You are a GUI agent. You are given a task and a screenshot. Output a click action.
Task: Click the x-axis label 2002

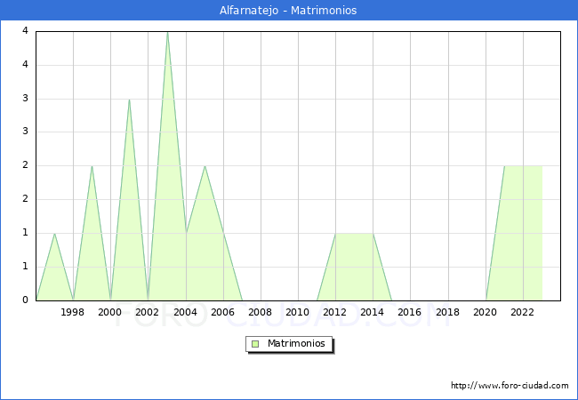coord(147,312)
